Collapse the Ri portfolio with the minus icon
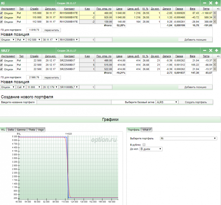Viewport: 221px width, 205px height. (x=205, y=3)
